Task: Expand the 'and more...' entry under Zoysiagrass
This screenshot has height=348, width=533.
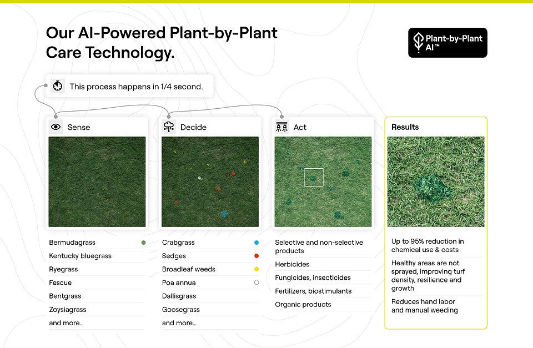Action: [x=66, y=322]
